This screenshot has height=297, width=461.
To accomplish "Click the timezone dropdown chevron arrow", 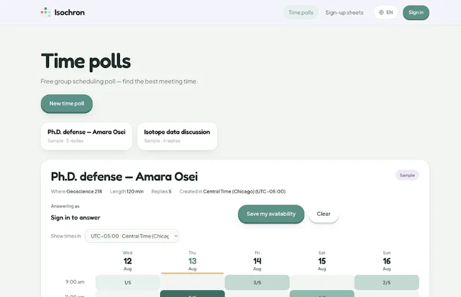I will [176, 236].
